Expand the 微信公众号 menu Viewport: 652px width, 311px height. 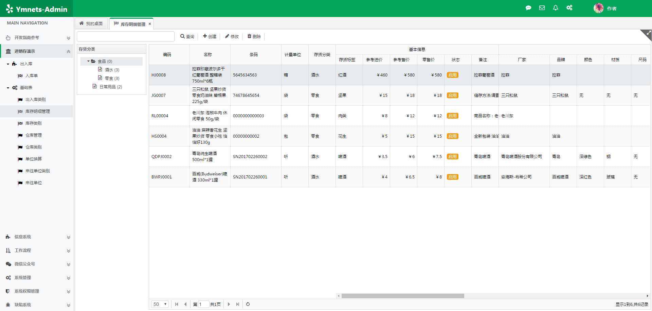(x=36, y=264)
